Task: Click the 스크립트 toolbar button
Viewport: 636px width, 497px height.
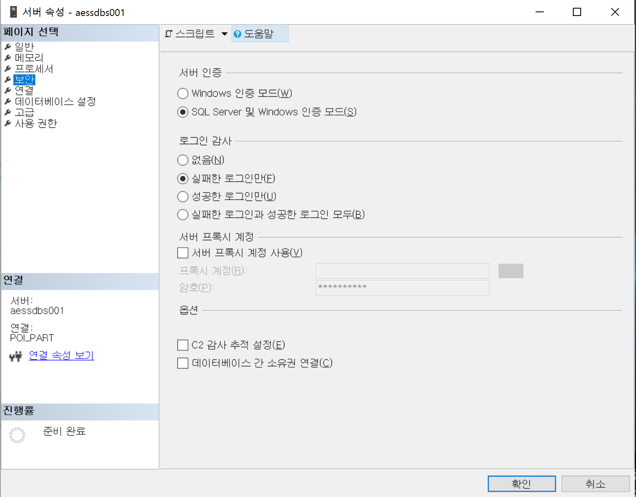Action: pyautogui.click(x=190, y=34)
